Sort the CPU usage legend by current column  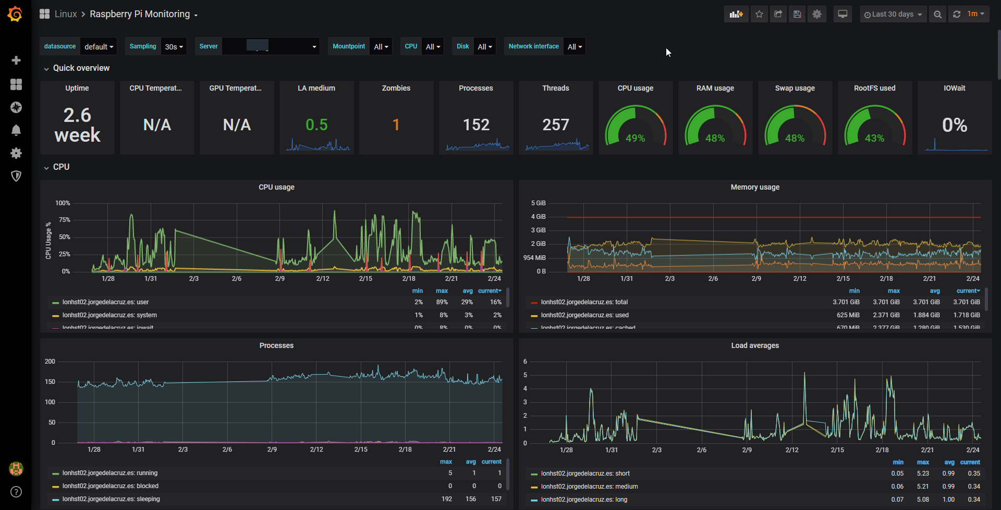coord(490,291)
